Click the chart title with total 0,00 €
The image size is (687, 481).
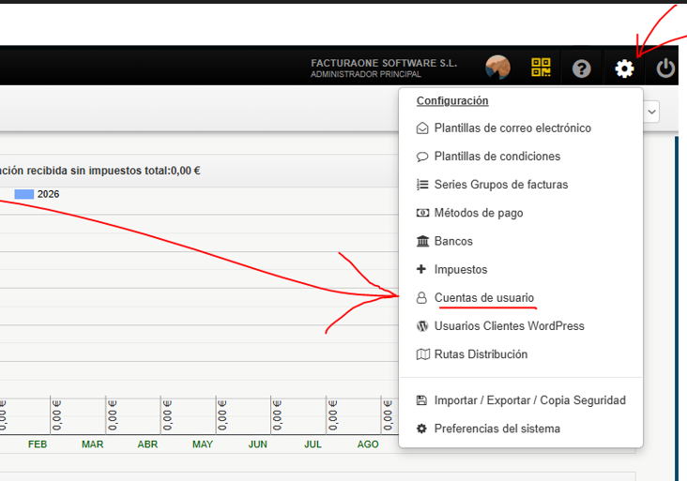tap(100, 171)
